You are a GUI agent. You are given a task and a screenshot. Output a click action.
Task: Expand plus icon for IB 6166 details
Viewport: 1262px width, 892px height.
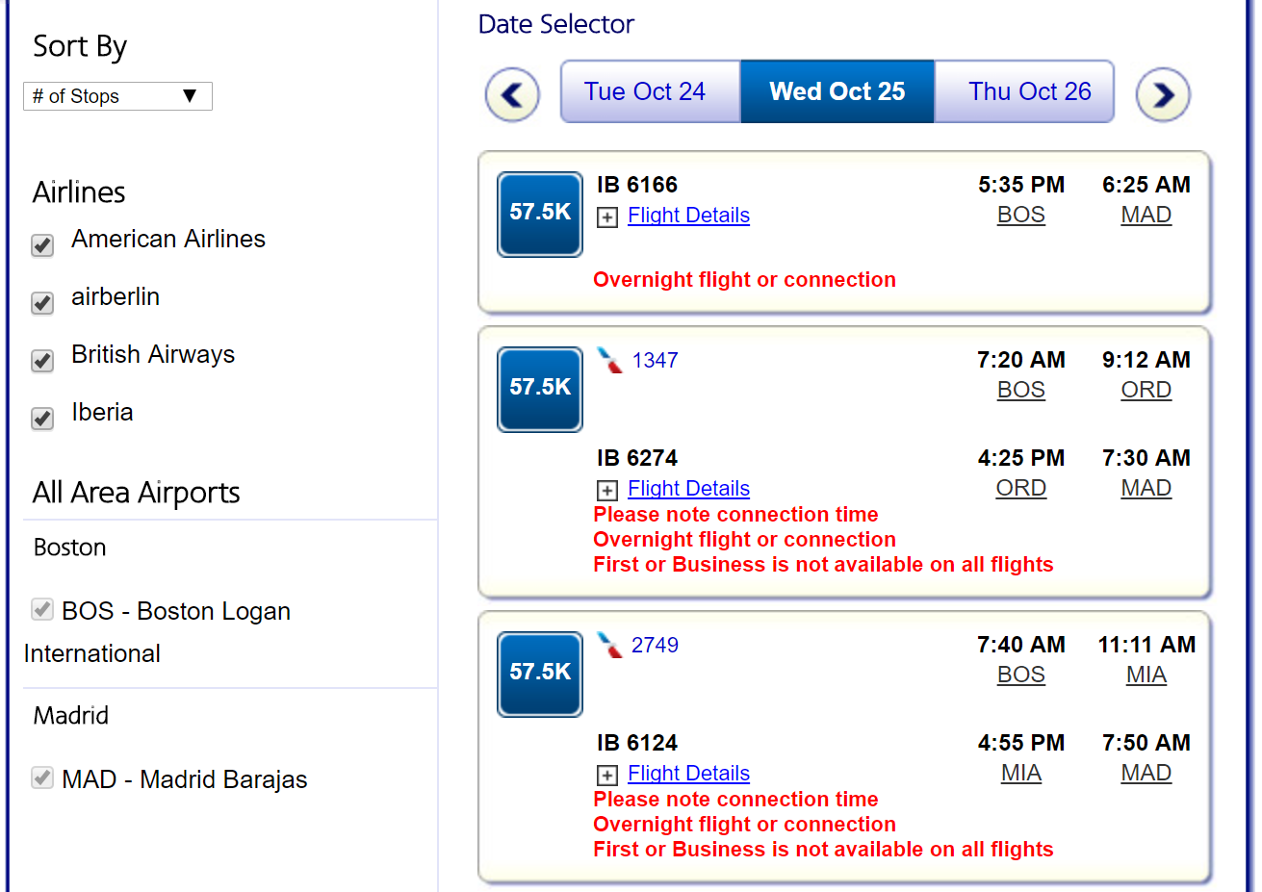click(607, 217)
